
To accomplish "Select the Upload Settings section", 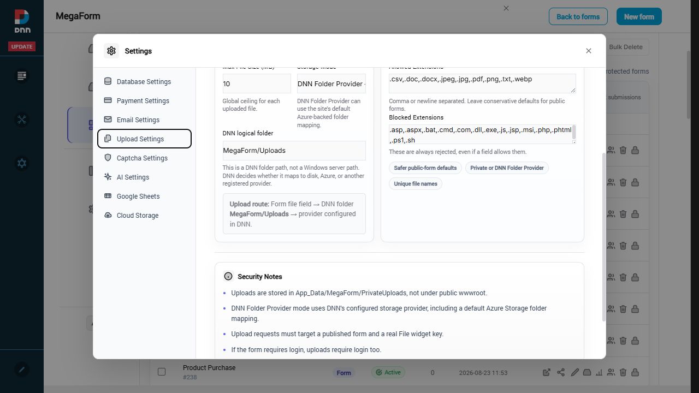I will (144, 139).
